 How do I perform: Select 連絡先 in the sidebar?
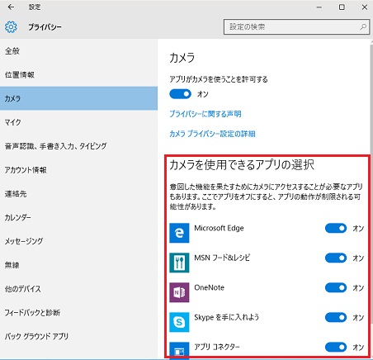[78, 194]
